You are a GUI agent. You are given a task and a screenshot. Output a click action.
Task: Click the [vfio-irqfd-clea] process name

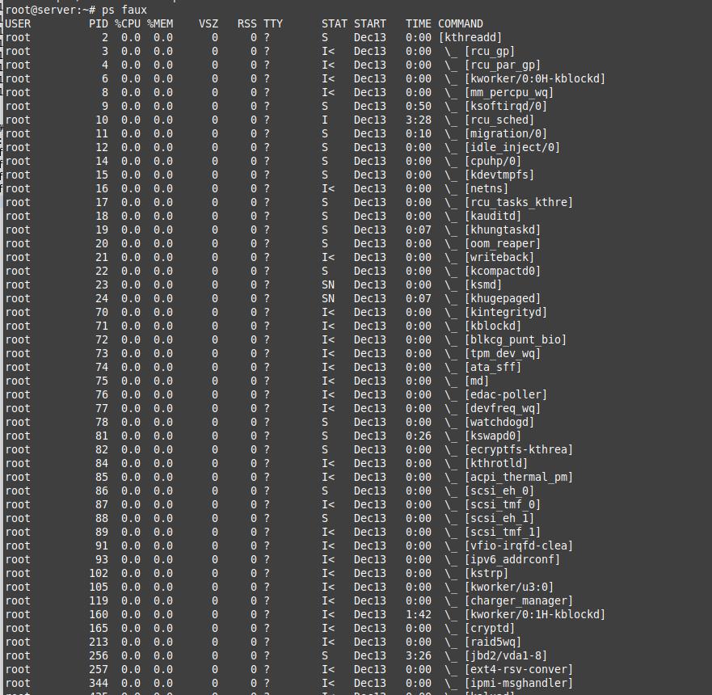(519, 545)
